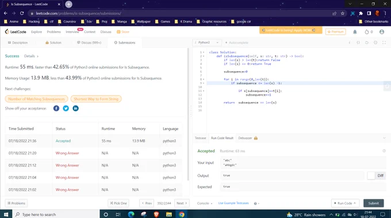
Task: Go back in browser history
Action: (6, 13)
